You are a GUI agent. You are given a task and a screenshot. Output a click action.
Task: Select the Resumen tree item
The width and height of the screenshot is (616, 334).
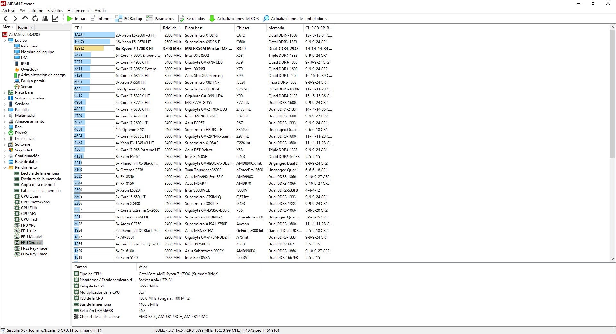tap(26, 46)
